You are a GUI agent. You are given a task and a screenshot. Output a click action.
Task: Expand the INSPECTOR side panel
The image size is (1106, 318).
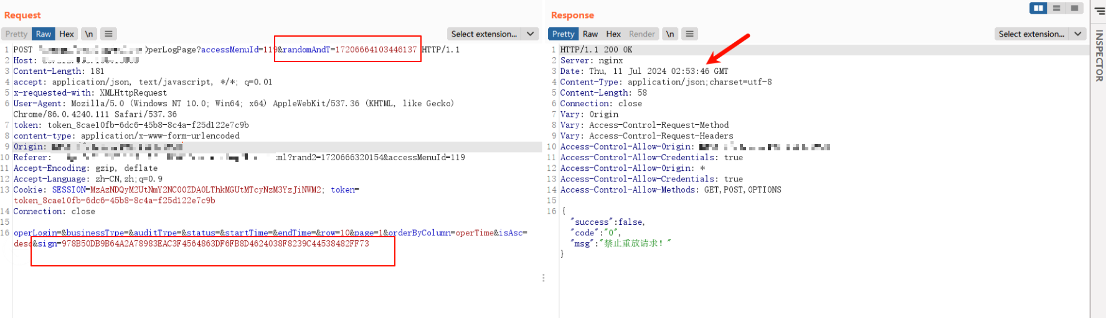point(1099,56)
